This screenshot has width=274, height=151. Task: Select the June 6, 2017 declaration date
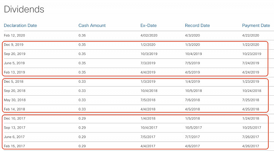pyautogui.click(x=14, y=137)
